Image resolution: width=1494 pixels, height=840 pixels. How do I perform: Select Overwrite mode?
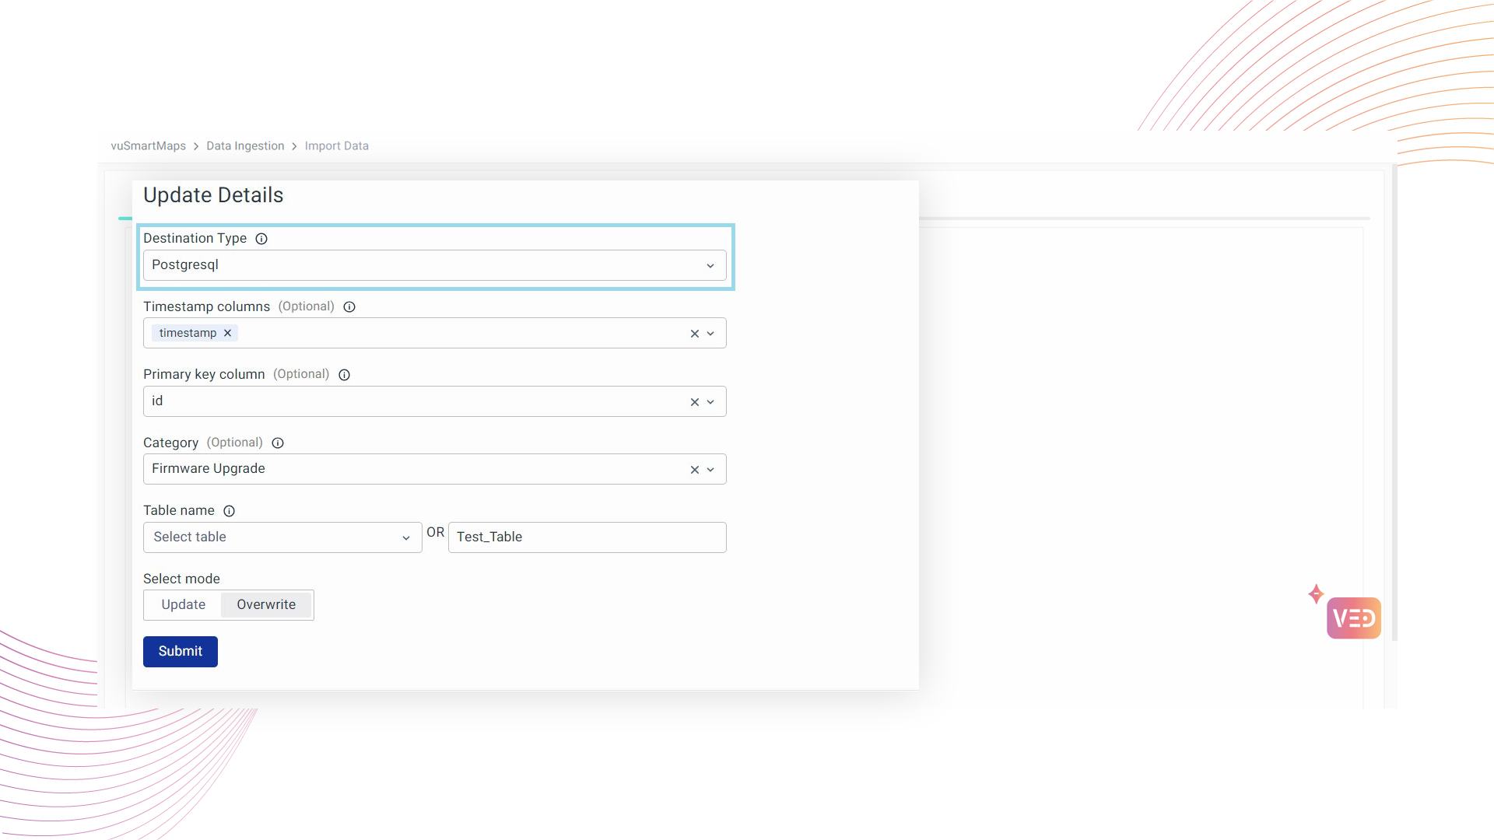(x=266, y=605)
